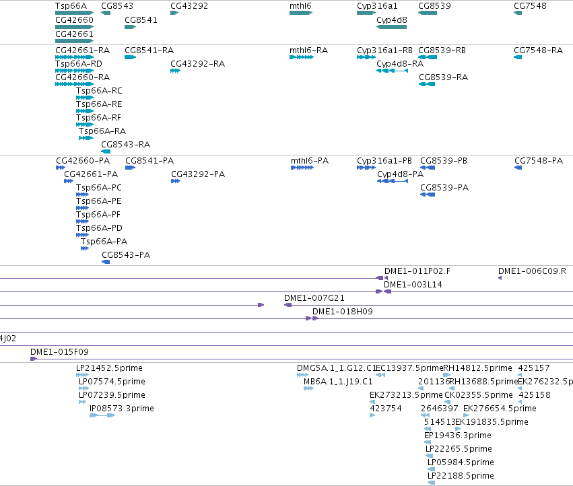Screen dimensions: 573x486
Task: Click BAC clone DME1-011P02.F
Action: coord(386,278)
